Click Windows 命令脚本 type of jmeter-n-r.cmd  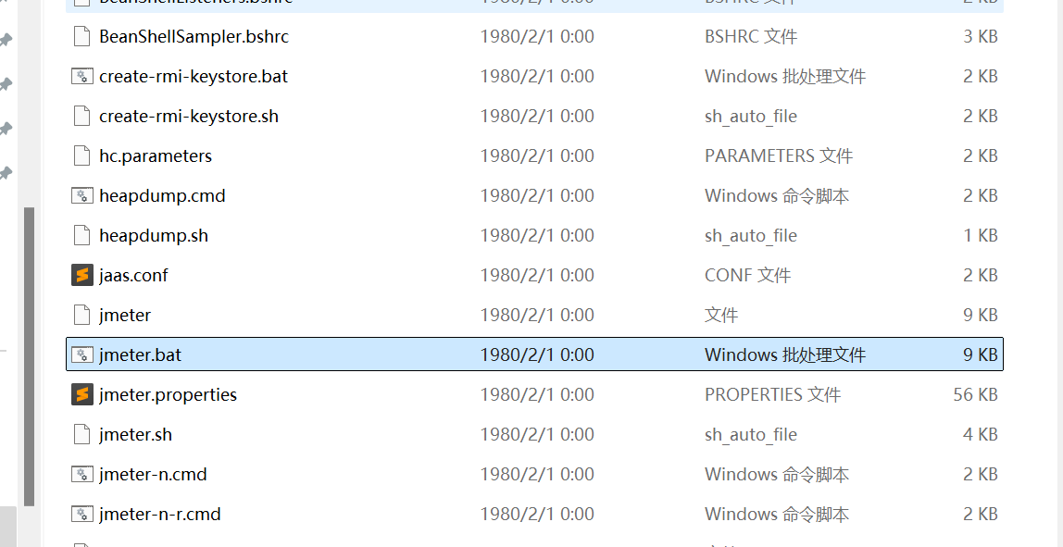pos(777,514)
